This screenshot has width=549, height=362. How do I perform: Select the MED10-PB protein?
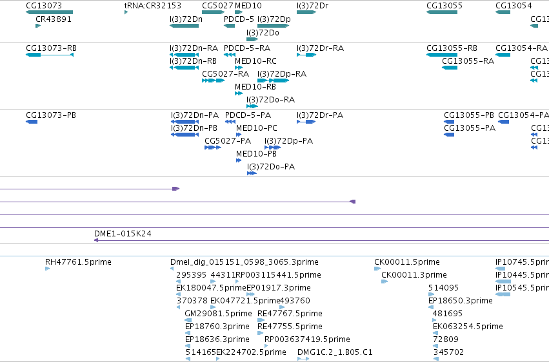click(239, 160)
